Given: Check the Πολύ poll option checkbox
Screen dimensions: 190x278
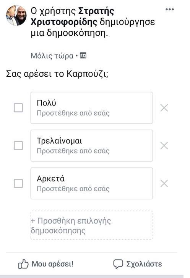Looking at the screenshot, I should click(18, 108).
